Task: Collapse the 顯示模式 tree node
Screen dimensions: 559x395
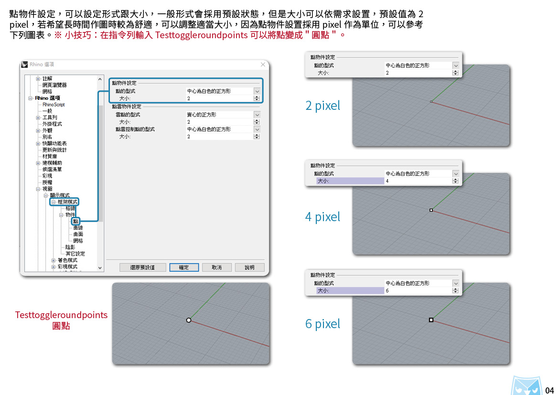Action: coord(46,195)
